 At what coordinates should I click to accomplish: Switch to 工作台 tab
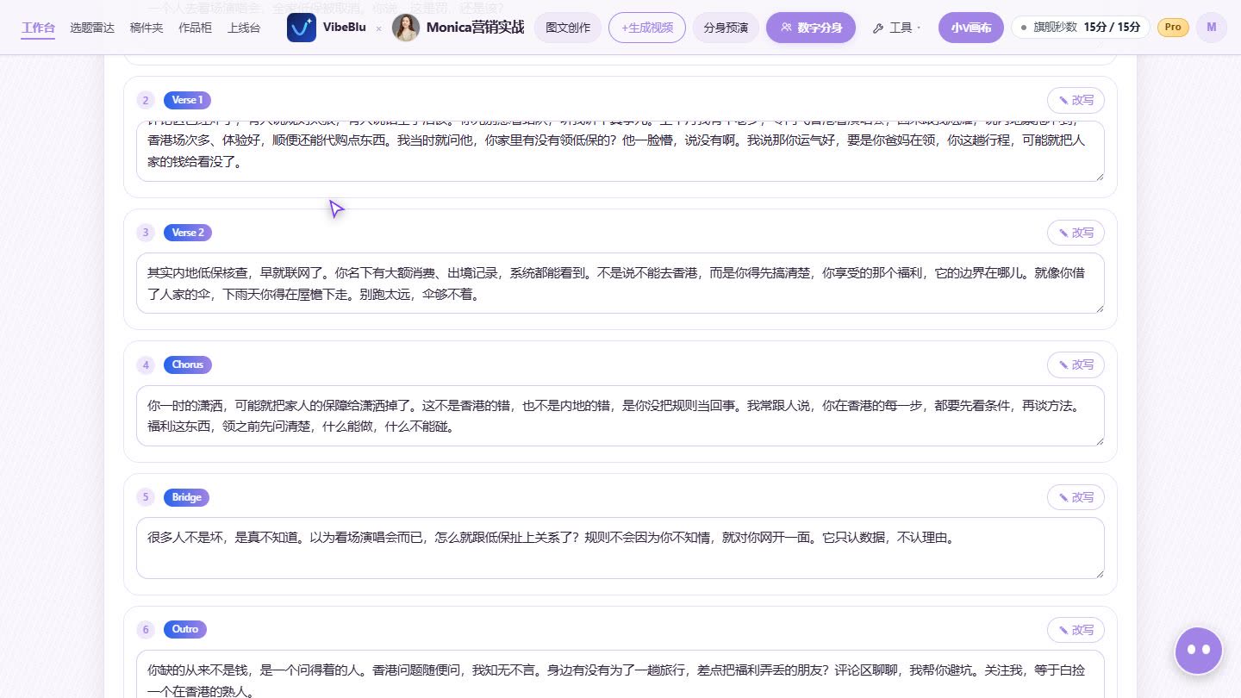tap(38, 28)
